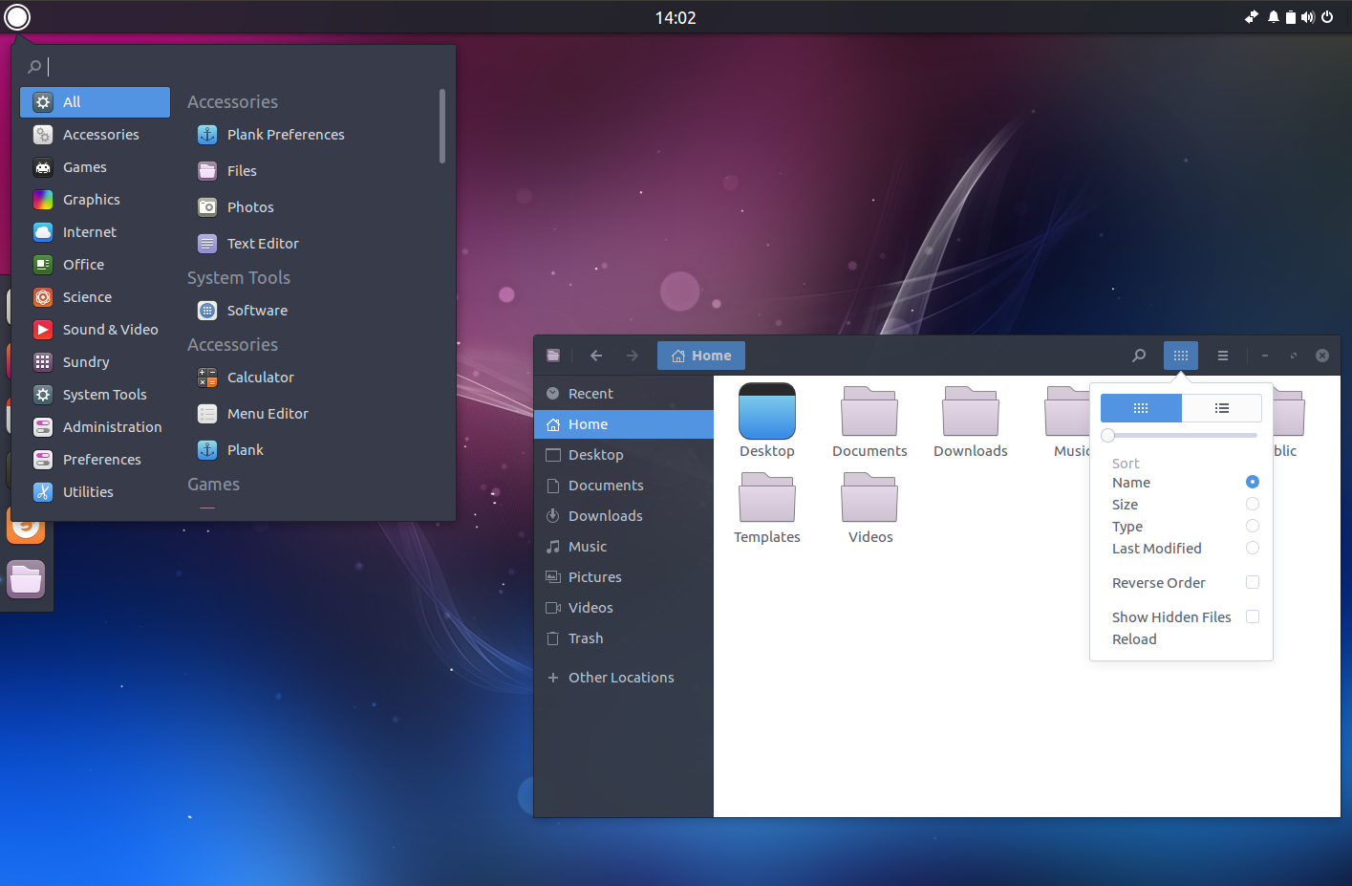Select the Internet category
This screenshot has width=1352, height=886.
(x=96, y=232)
